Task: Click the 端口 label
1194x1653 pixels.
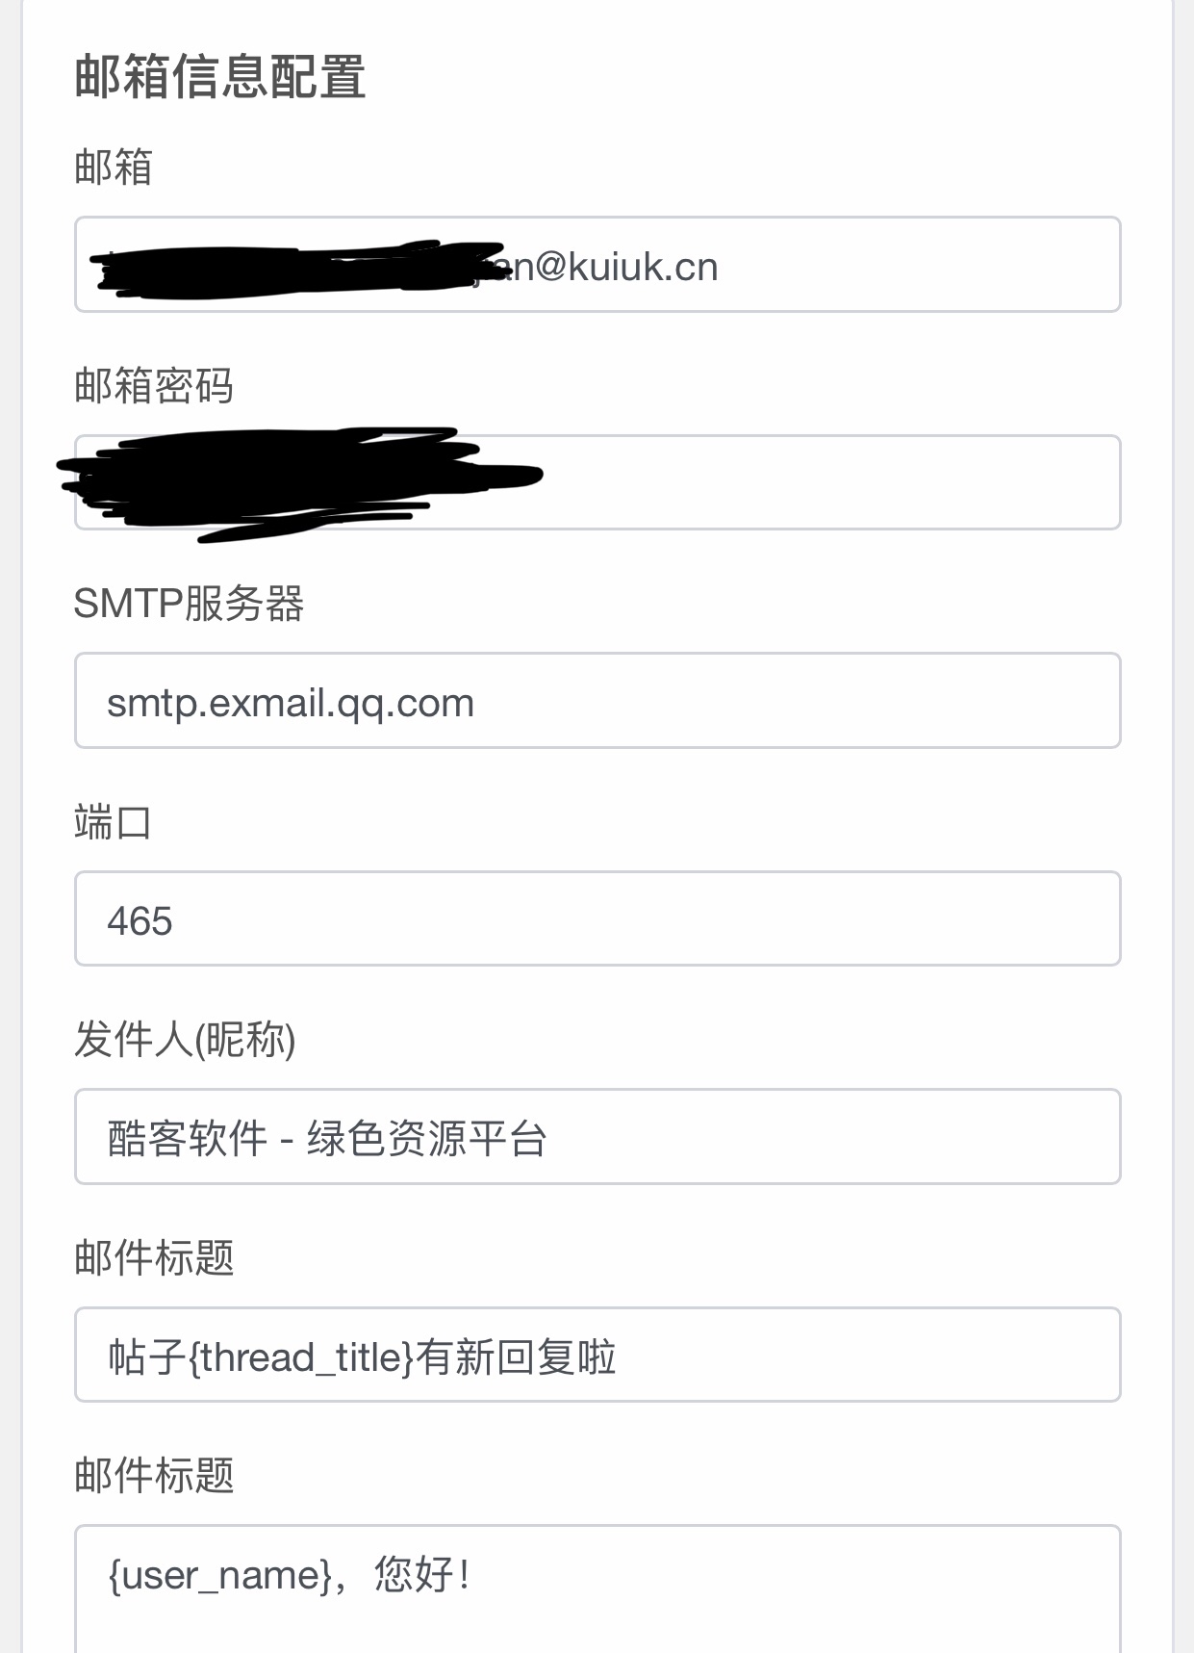Action: pos(114,822)
